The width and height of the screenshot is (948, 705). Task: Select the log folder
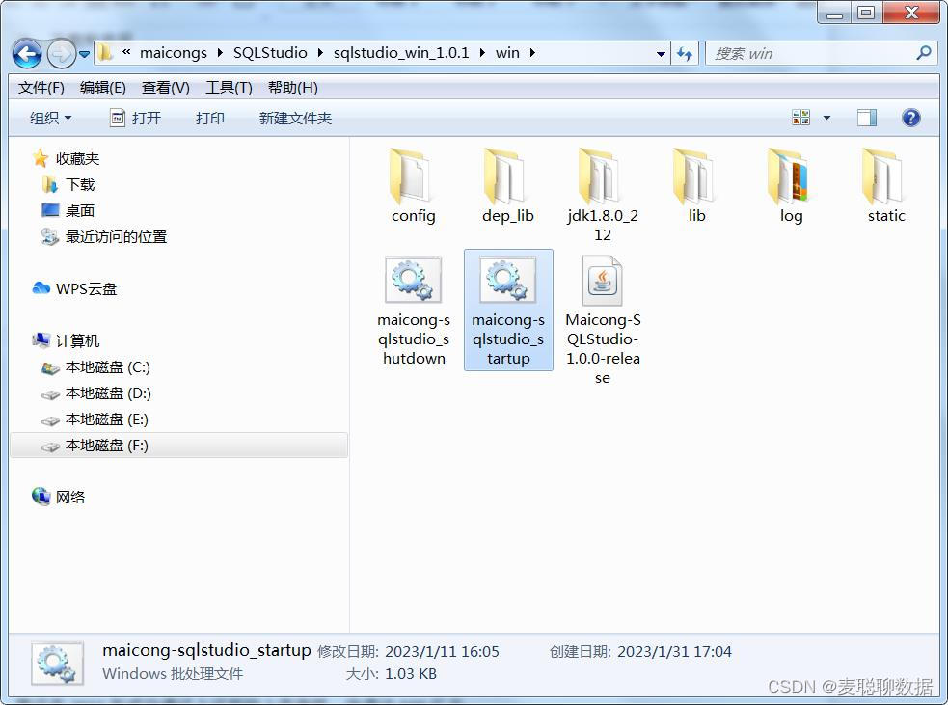pyautogui.click(x=791, y=185)
